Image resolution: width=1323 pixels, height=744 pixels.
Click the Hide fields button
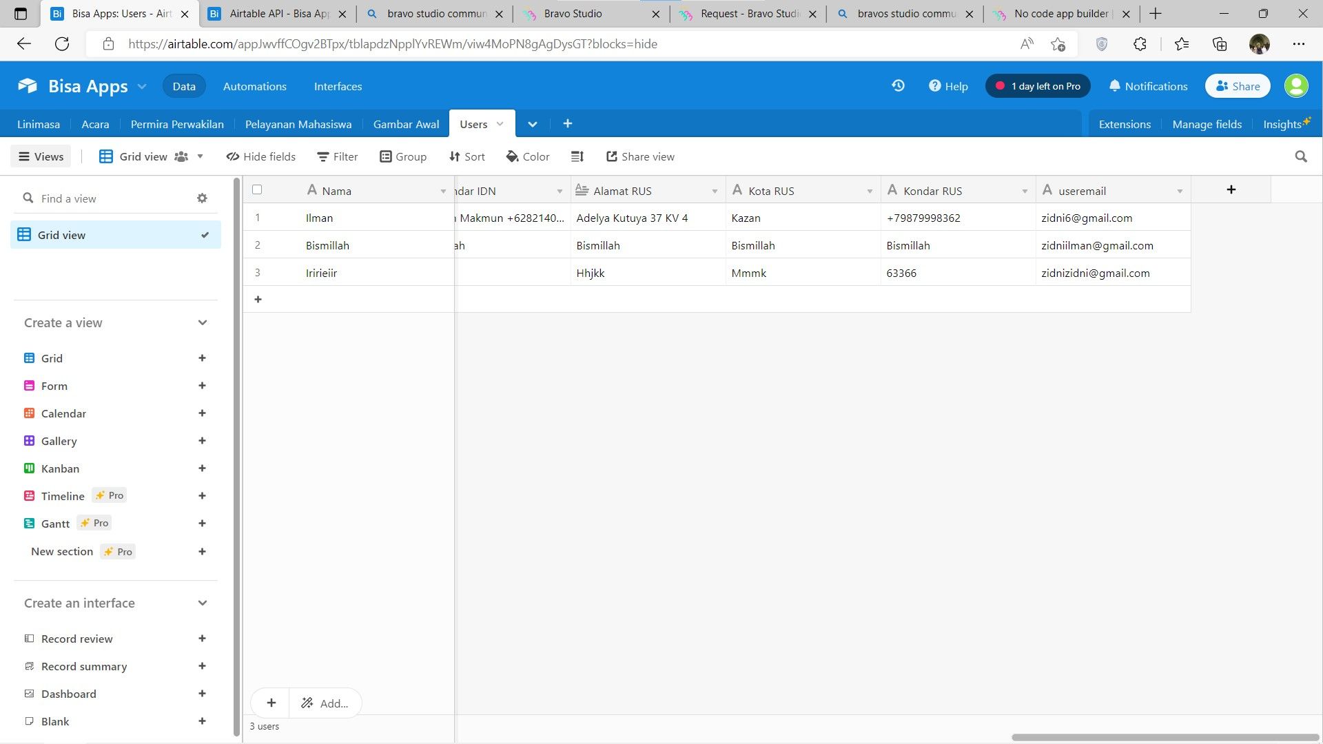click(261, 156)
